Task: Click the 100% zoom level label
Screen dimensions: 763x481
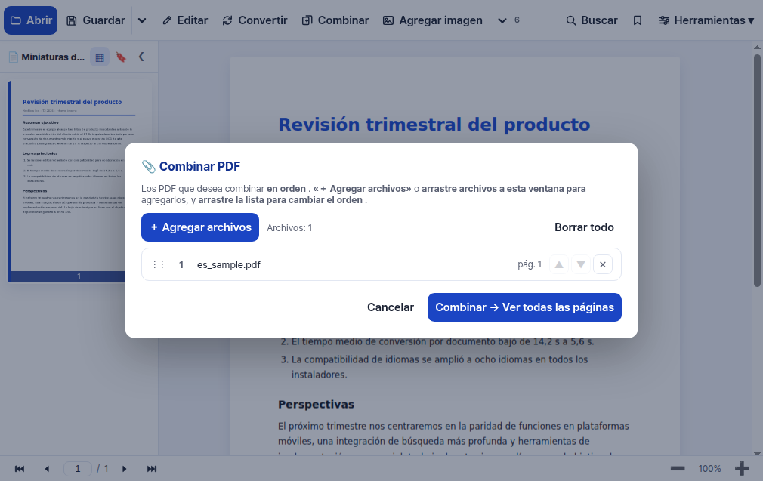Action: coord(709,469)
